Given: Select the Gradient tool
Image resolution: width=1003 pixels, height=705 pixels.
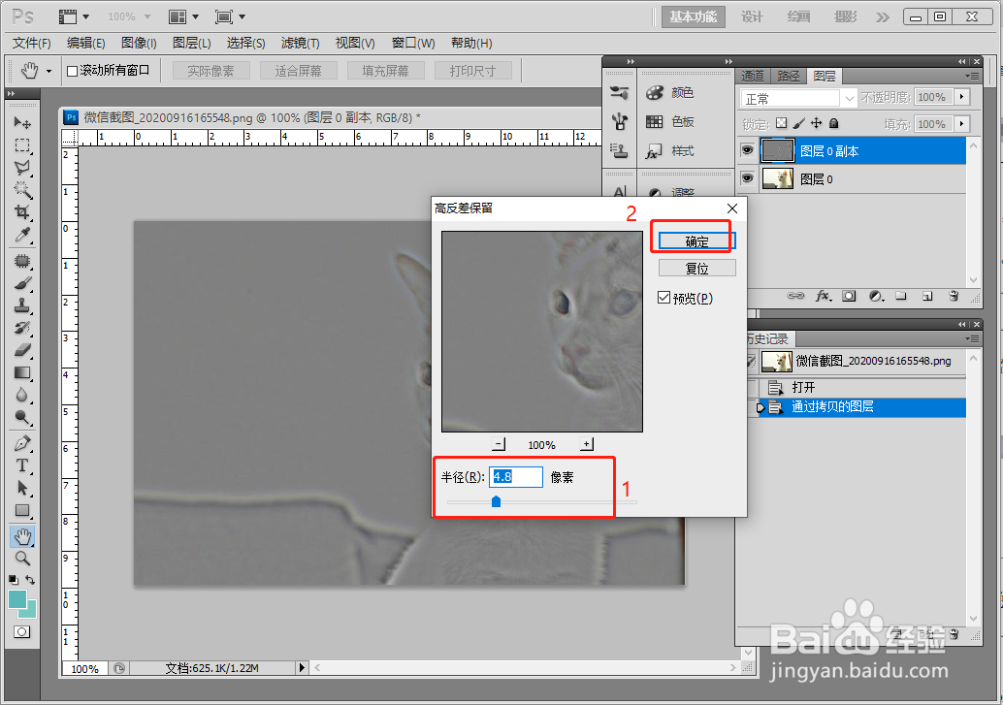Looking at the screenshot, I should tap(22, 372).
